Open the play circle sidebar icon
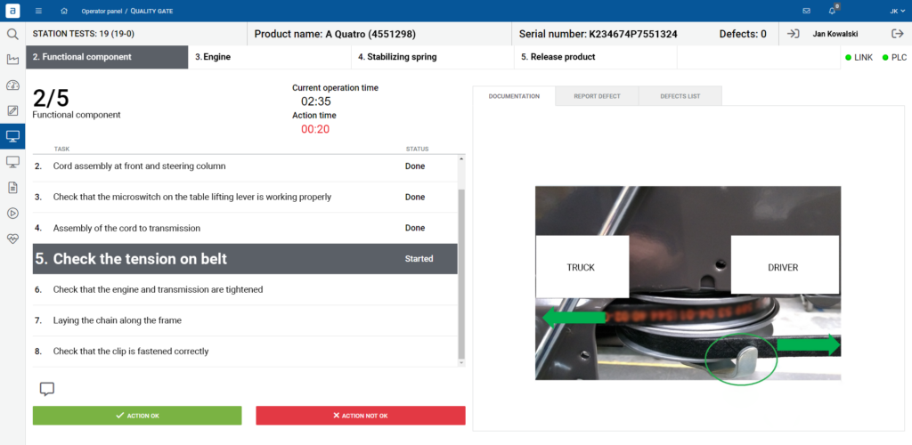 (12, 214)
